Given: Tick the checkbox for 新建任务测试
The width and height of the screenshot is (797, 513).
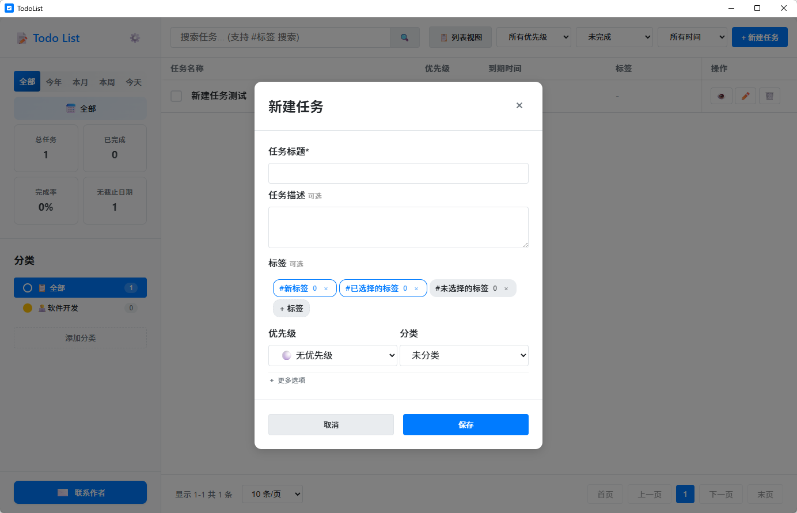Looking at the screenshot, I should click(x=176, y=96).
